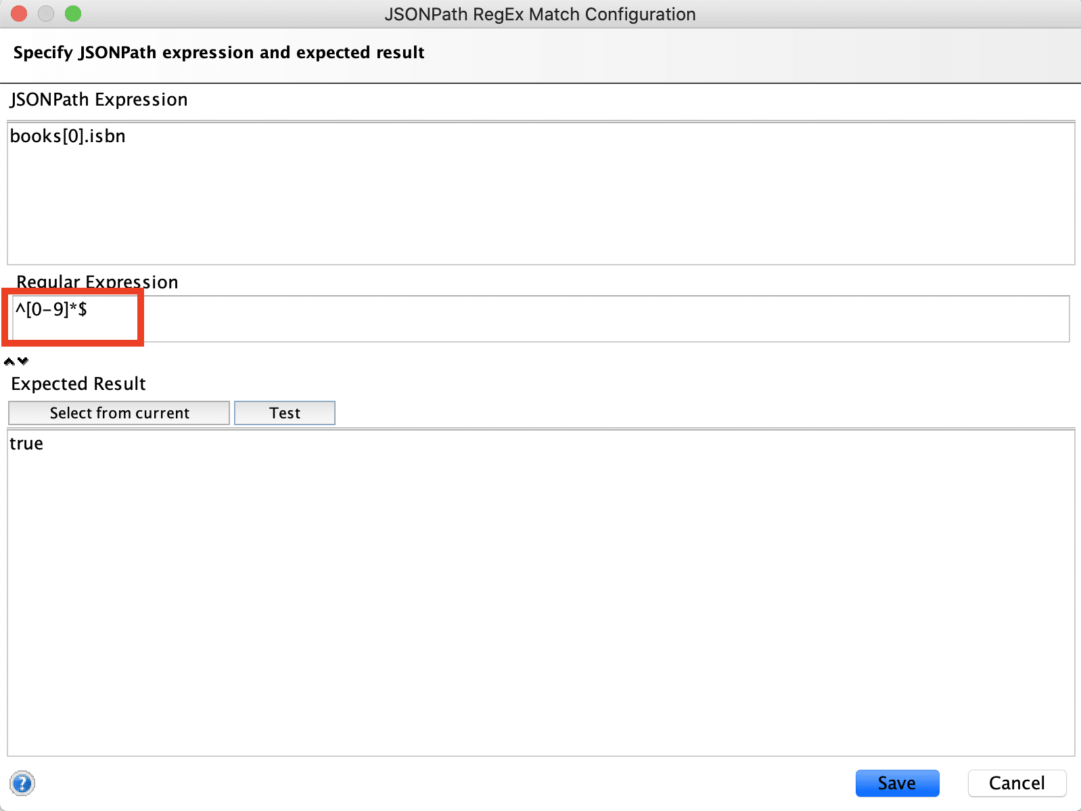Click the Select from current button

point(119,413)
